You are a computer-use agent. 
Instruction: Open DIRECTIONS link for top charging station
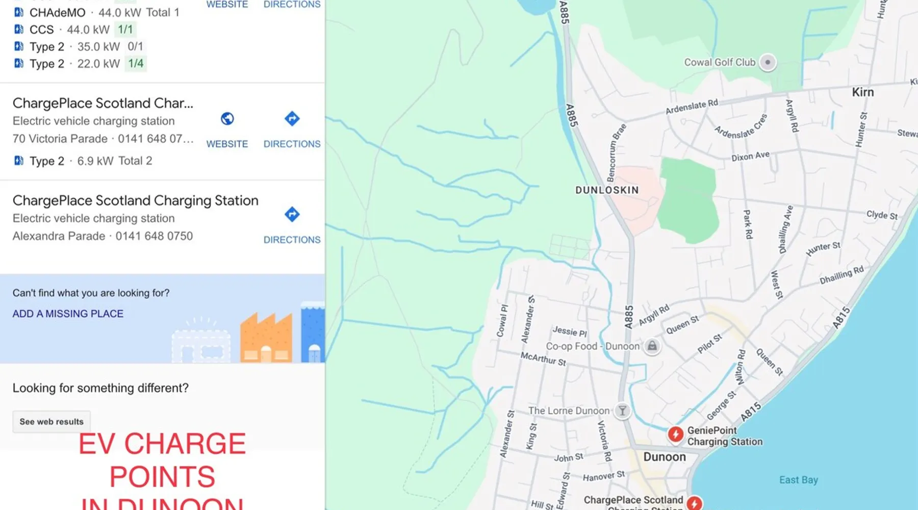click(292, 5)
